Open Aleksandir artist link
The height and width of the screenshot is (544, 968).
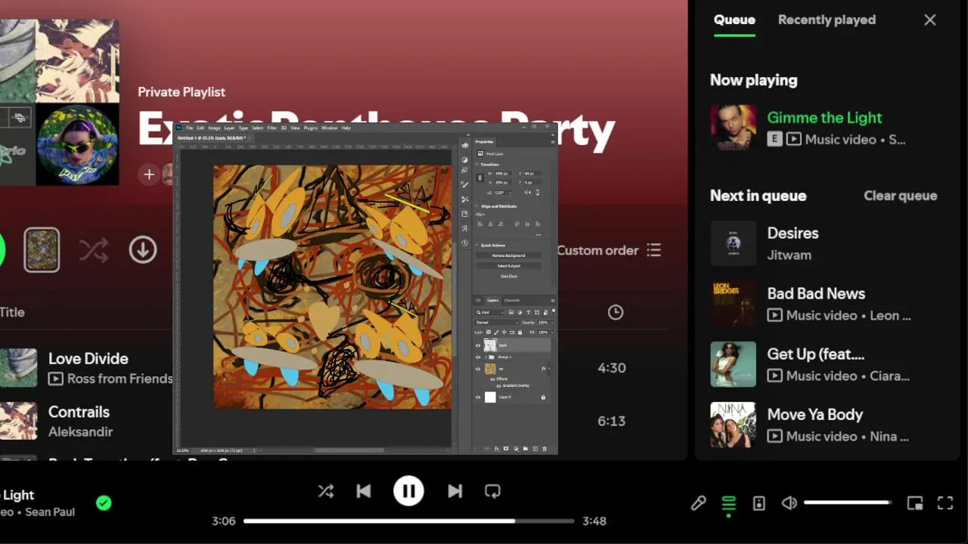pos(80,432)
